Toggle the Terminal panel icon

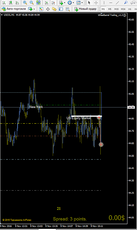tap(61, 9)
